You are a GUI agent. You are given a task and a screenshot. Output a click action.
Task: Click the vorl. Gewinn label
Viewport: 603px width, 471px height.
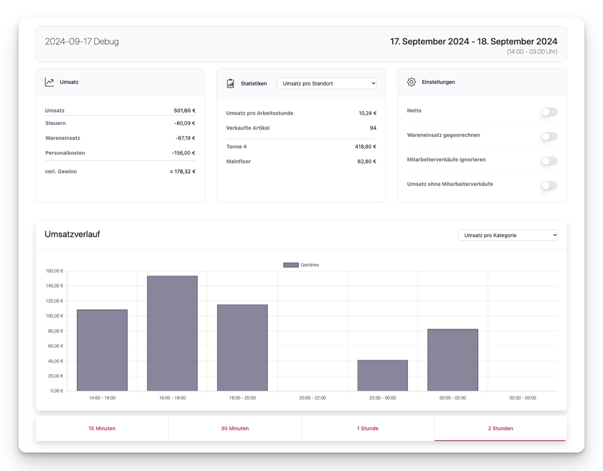[61, 171]
